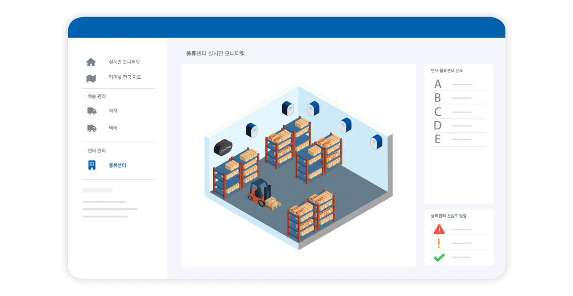Click the Gate Way device in warehouse view
This screenshot has width=573, height=296.
click(222, 147)
